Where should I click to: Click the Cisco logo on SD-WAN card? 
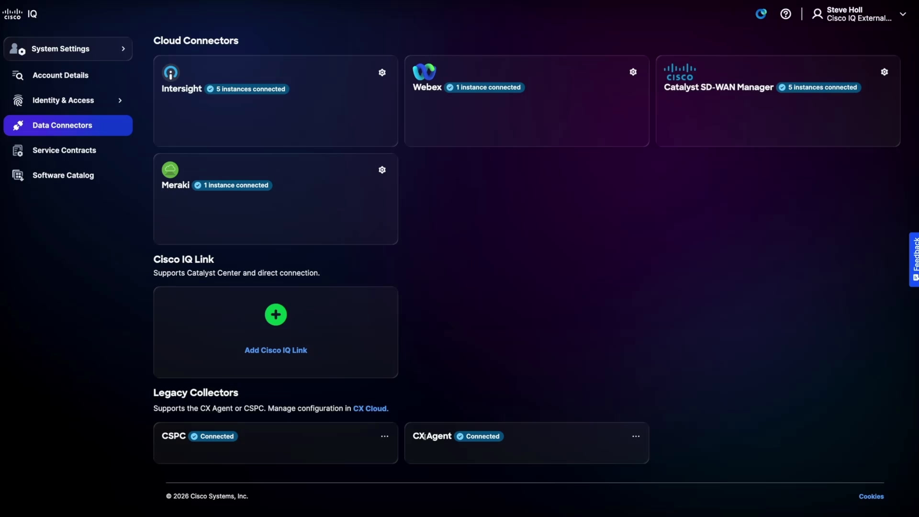pyautogui.click(x=680, y=72)
